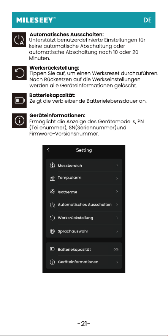This screenshot has height=336, width=168.
Task: Expand the Messbereich chevron arrow
Action: click(x=117, y=165)
